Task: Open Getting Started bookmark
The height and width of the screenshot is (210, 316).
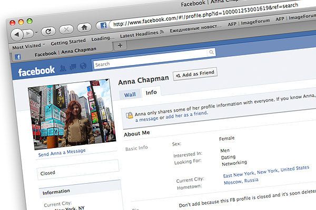Action: pos(68,42)
